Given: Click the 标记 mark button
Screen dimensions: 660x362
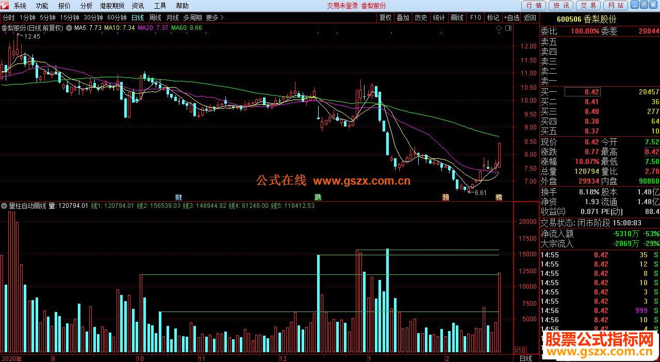Looking at the screenshot, I should point(493,17).
